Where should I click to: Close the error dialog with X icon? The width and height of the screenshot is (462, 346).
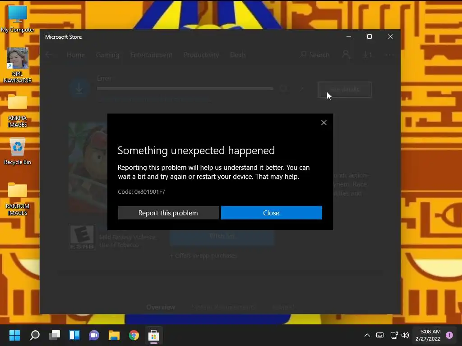324,123
